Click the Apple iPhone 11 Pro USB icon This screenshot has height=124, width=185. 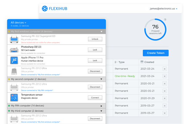coord(14,60)
